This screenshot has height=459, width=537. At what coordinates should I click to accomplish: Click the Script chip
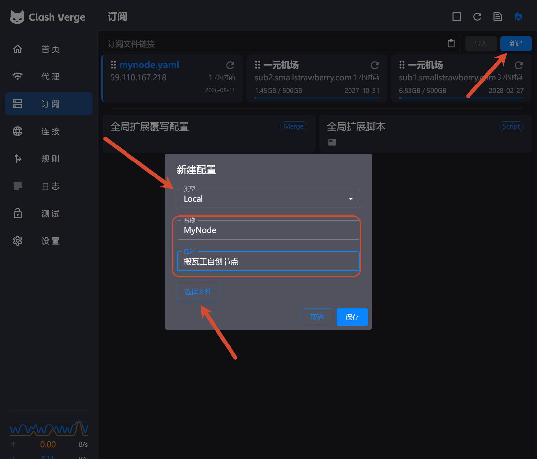pyautogui.click(x=511, y=126)
